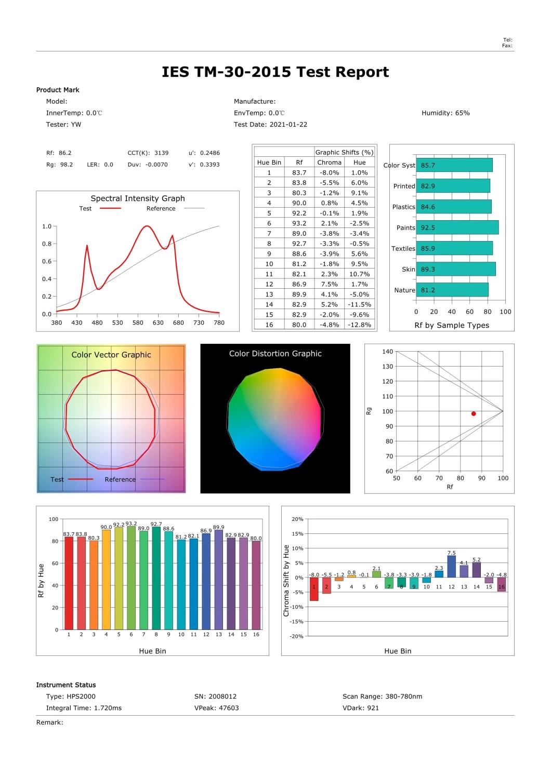Click the VPeak: 47603 value
Viewport: 551px width, 778px height.
coord(217,708)
